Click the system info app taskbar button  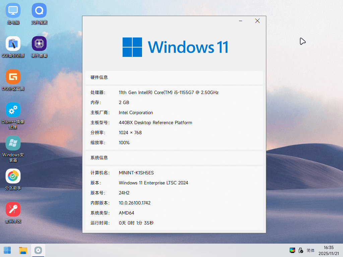point(38,250)
